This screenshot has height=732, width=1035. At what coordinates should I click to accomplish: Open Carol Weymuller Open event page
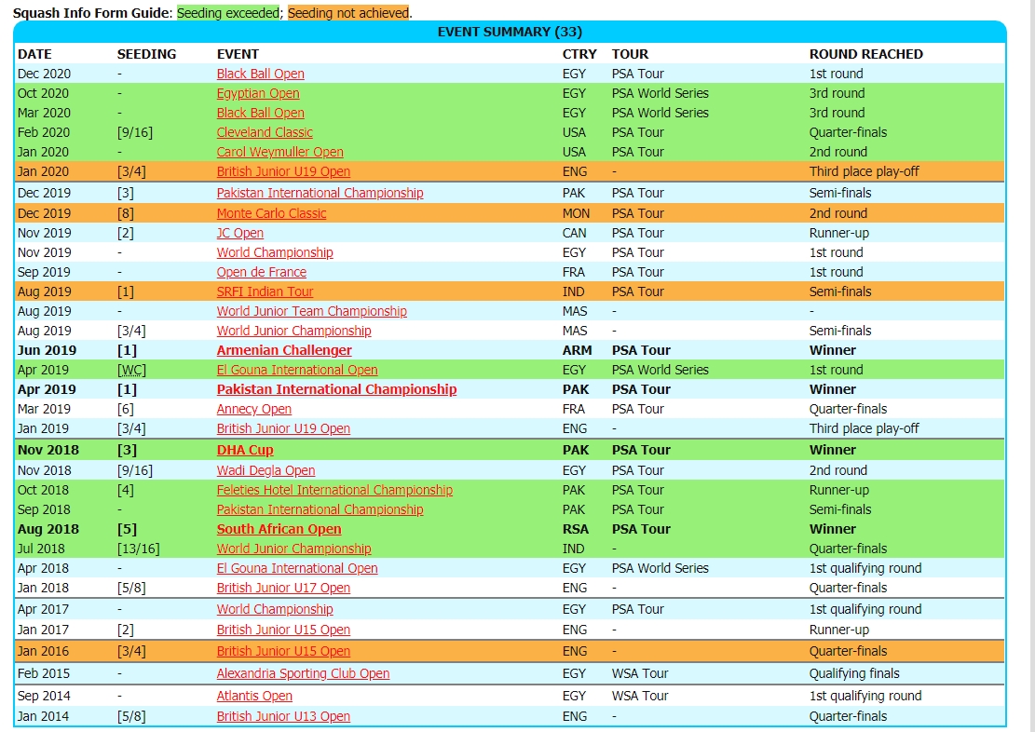(x=279, y=152)
